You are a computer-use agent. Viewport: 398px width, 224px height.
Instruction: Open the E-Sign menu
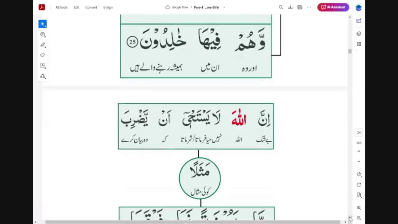pos(108,7)
